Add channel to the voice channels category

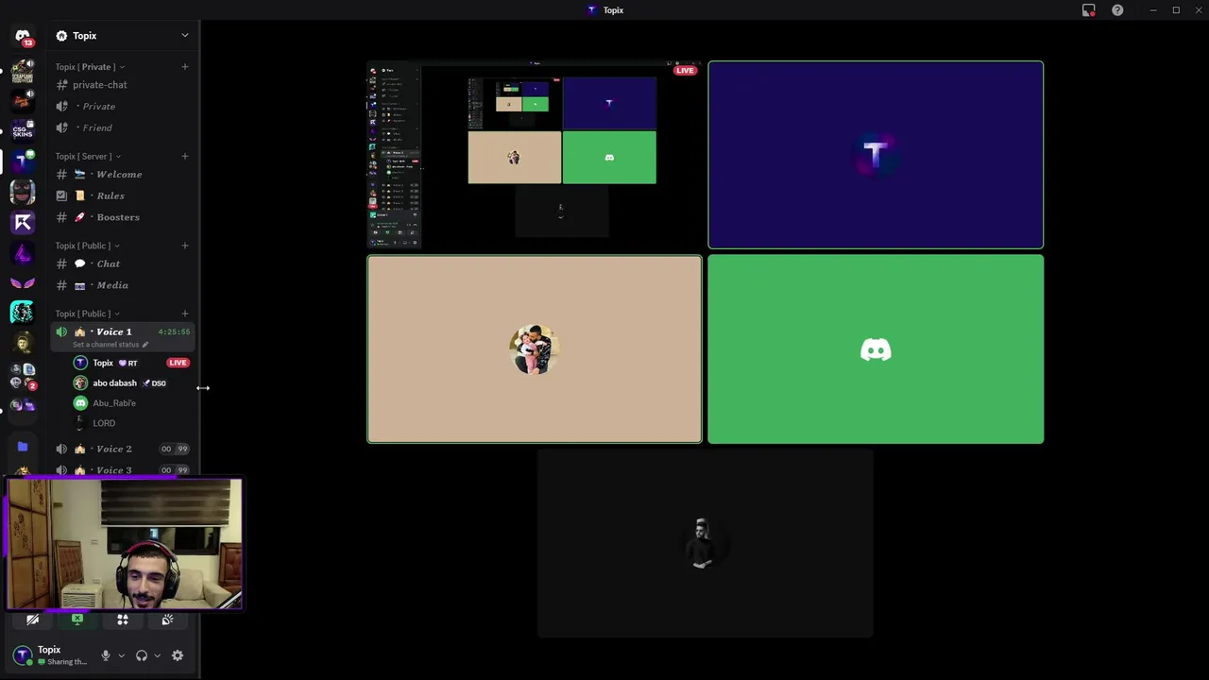coord(185,314)
